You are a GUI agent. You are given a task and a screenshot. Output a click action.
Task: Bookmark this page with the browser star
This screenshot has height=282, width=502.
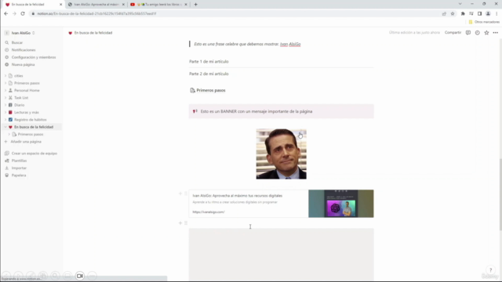coord(453,14)
